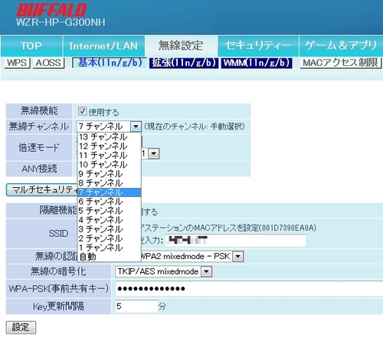Open 拡張(11n/g/b) settings link
Image resolution: width=383 pixels, height=348 pixels.
184,63
